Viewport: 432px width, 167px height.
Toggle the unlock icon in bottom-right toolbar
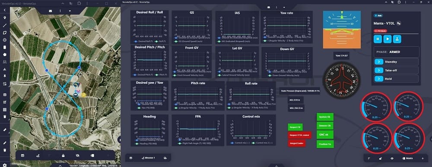coord(381,158)
